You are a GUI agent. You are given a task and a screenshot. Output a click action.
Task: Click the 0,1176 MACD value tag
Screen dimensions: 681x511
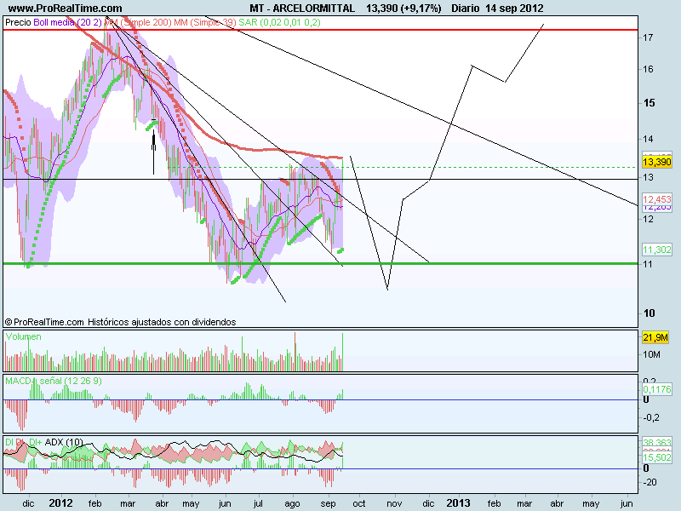tap(656, 389)
